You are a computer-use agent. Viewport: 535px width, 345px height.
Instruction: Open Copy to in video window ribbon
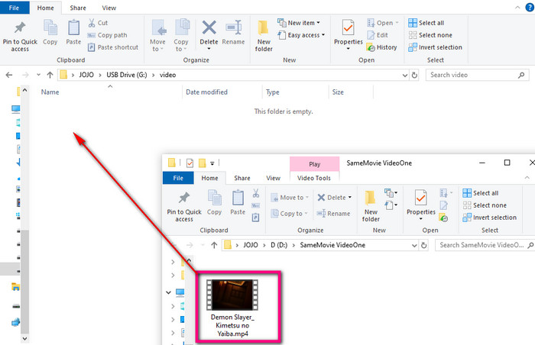181,35
